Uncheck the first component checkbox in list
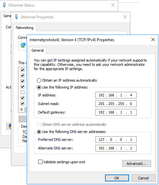 coord(22,70)
